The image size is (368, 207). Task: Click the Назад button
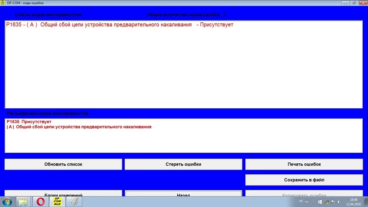point(183,193)
